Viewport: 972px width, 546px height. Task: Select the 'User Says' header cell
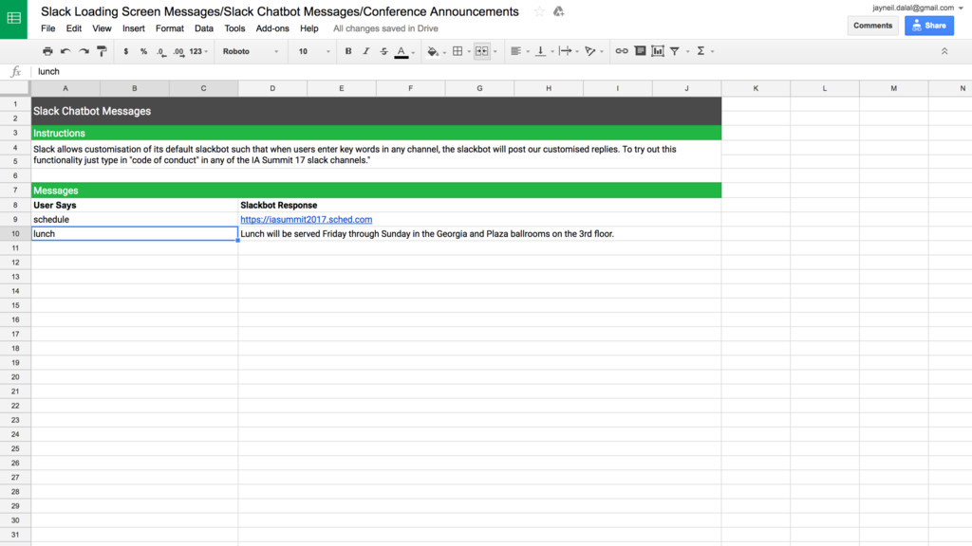coord(135,206)
